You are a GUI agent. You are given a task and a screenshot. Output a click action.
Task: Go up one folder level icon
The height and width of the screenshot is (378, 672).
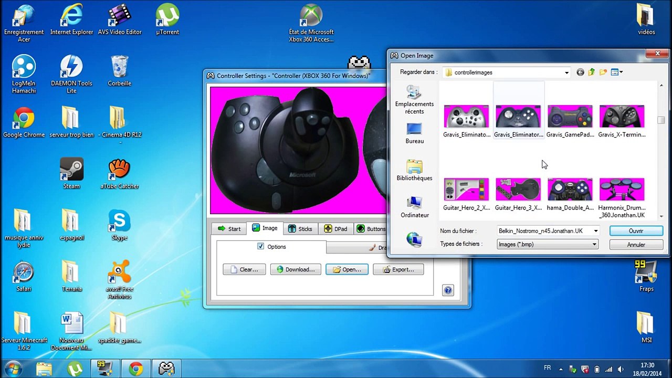592,72
